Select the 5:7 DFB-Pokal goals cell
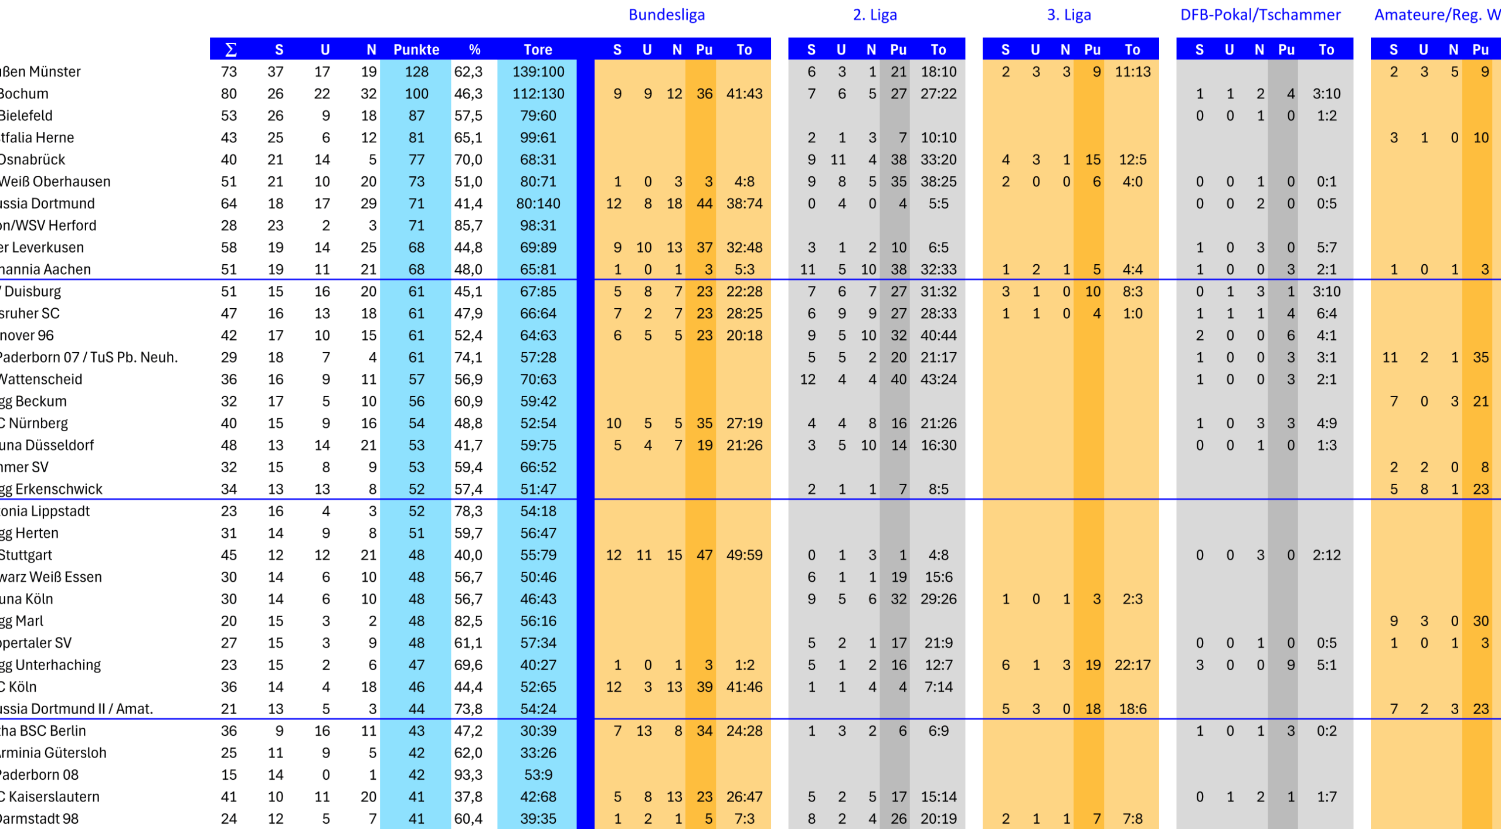The image size is (1501, 829). coord(1326,247)
